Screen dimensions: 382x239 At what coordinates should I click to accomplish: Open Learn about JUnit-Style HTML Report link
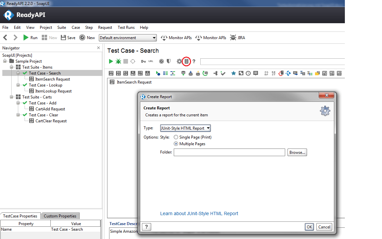click(199, 213)
